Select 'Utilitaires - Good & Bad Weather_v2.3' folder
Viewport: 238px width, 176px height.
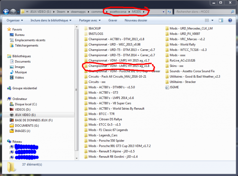pos(195,76)
